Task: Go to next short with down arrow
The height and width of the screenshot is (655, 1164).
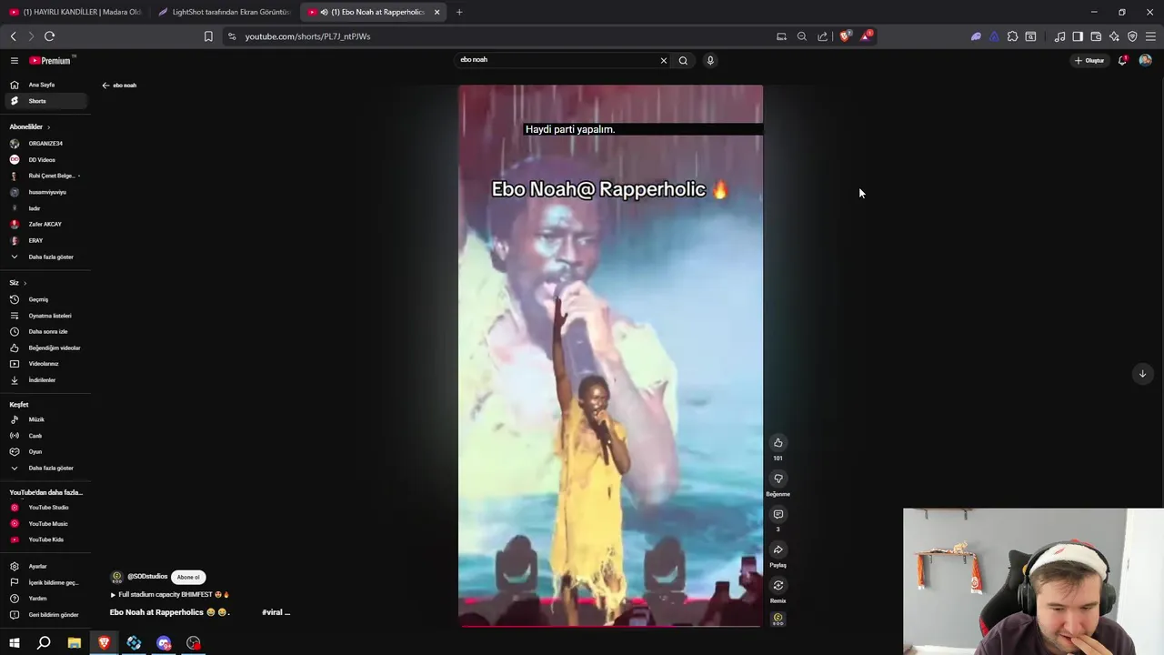Action: pos(1142,374)
